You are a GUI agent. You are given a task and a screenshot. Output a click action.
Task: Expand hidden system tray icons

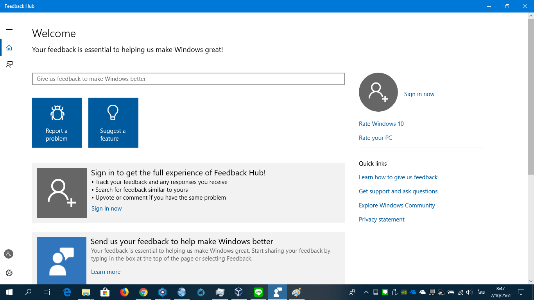pos(366,292)
